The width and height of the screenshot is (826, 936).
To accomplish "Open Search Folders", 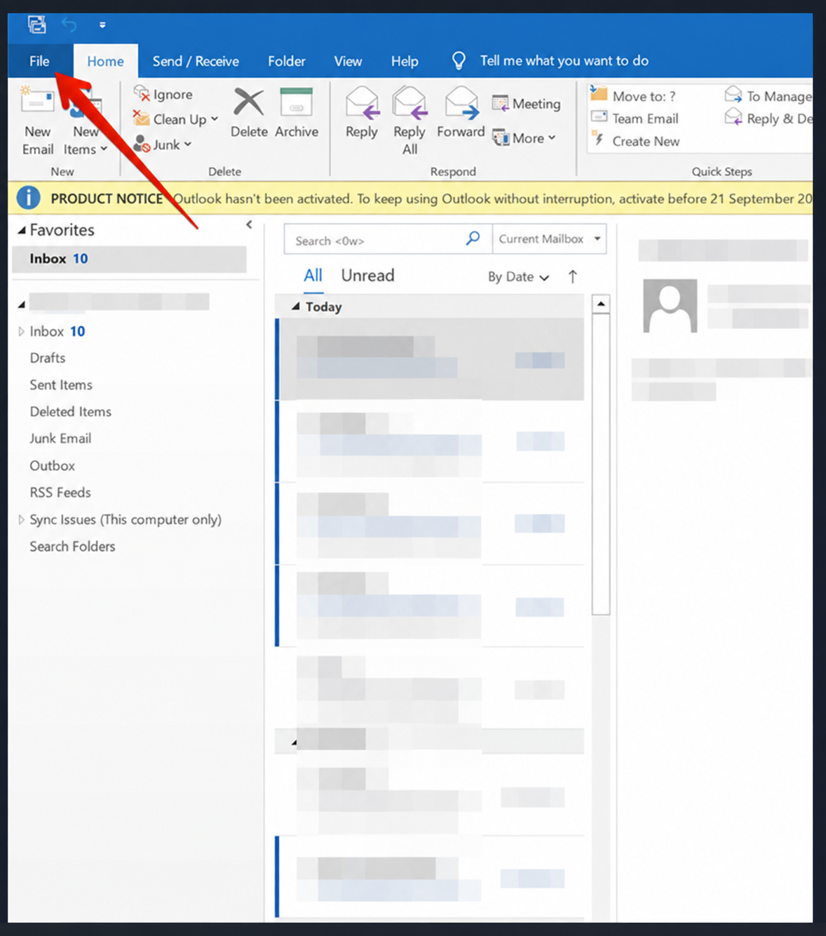I will click(72, 546).
